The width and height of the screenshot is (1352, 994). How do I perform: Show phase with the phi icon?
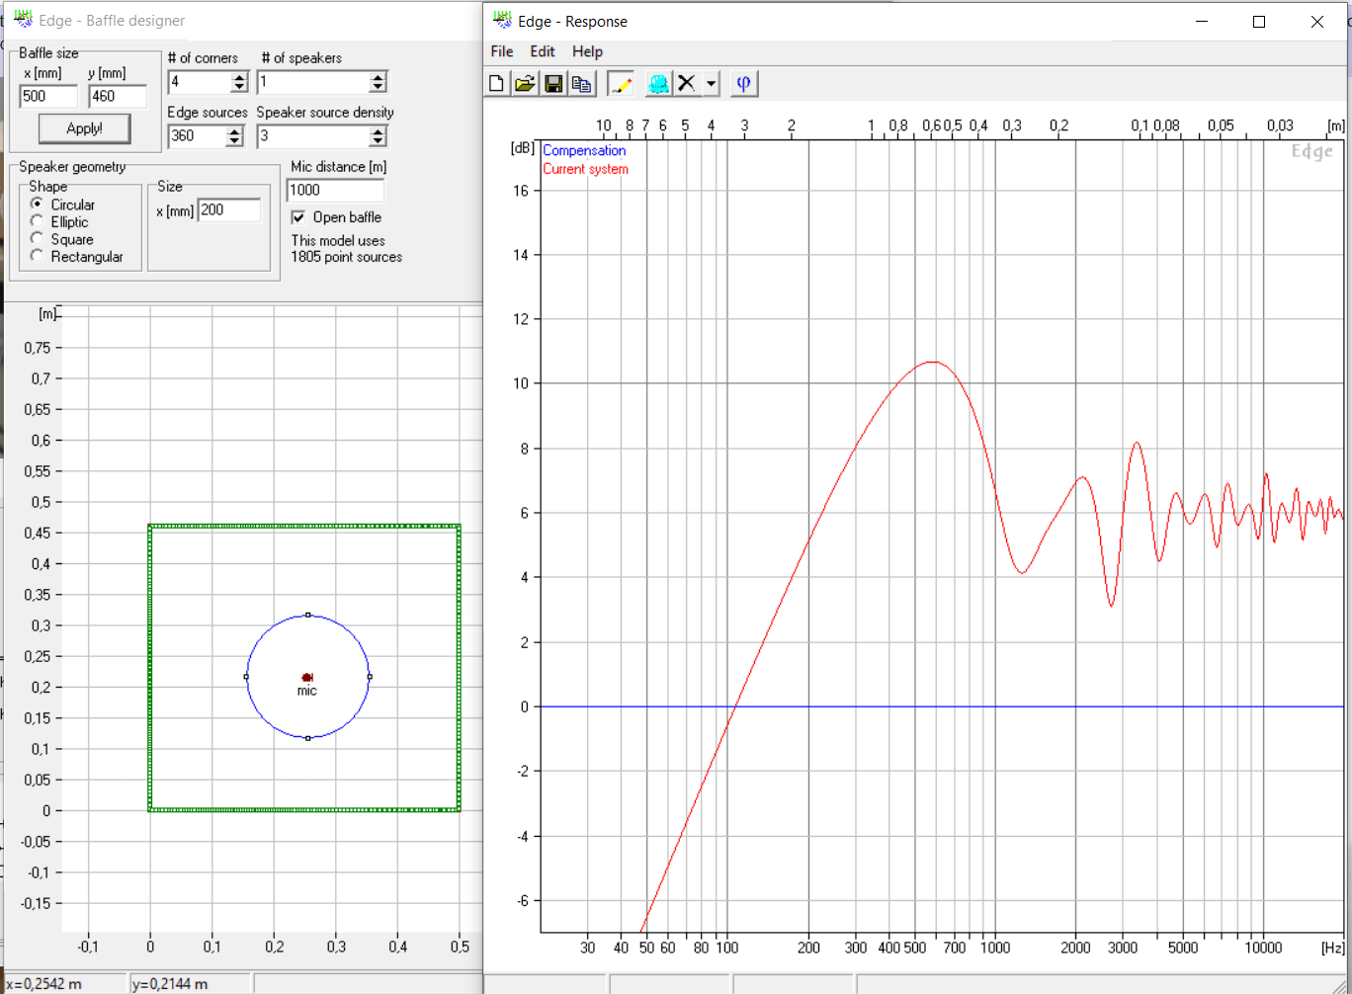[744, 84]
